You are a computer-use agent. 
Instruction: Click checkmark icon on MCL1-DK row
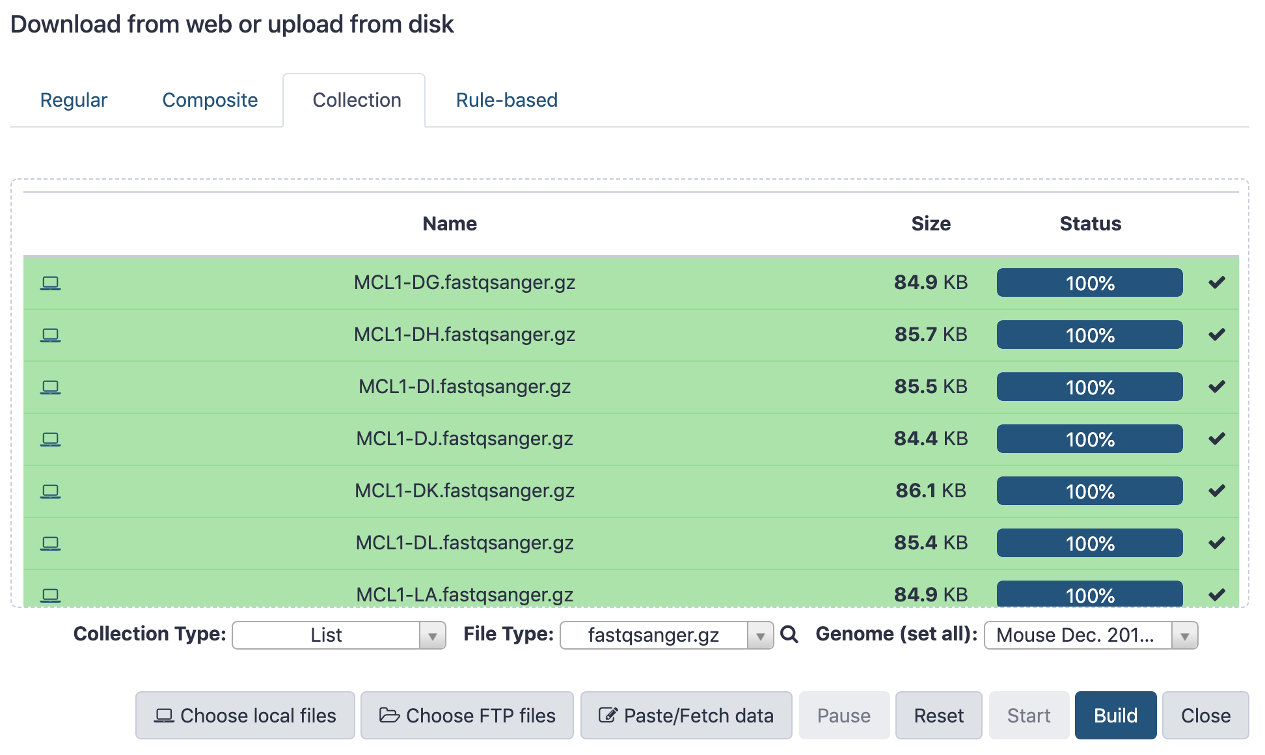click(1216, 491)
